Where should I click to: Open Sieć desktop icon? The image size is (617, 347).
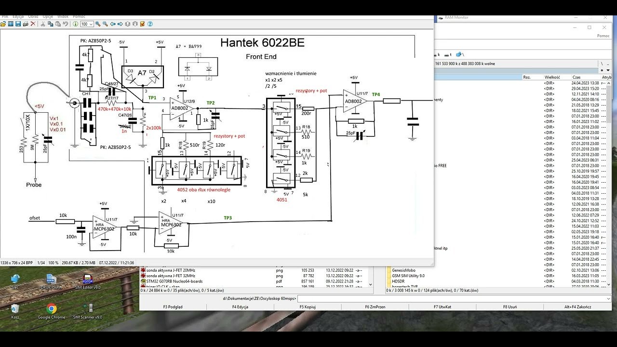tap(15, 281)
